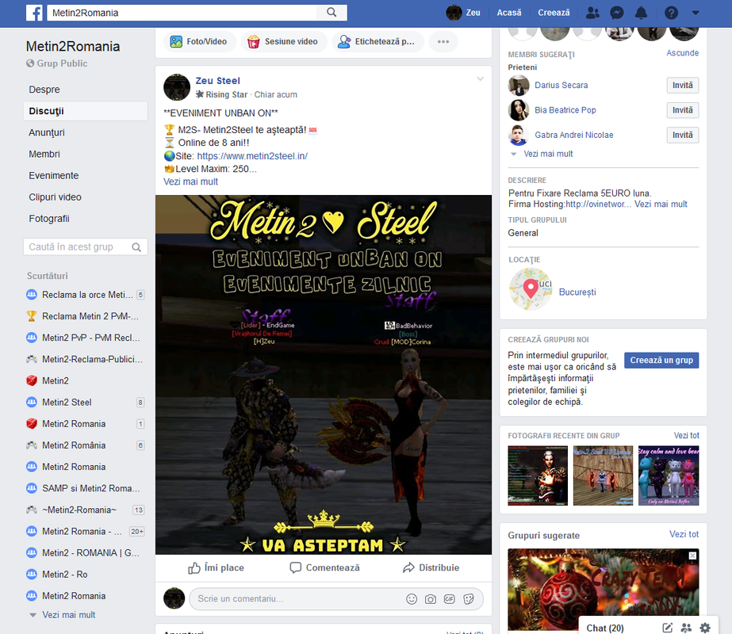Open Metin2 - ROMANIA | G... shortcut
Image resolution: width=732 pixels, height=634 pixels.
pos(86,553)
